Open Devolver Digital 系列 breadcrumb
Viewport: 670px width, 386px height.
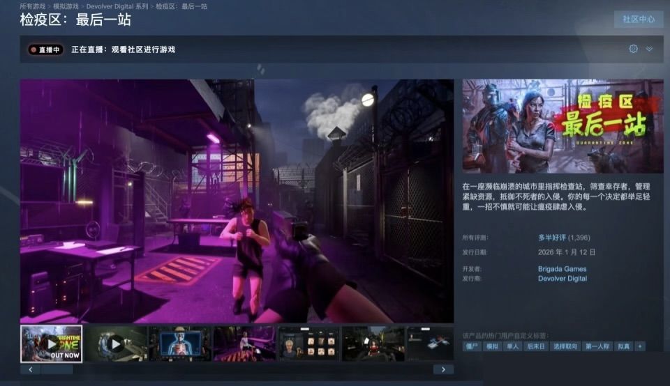click(117, 6)
